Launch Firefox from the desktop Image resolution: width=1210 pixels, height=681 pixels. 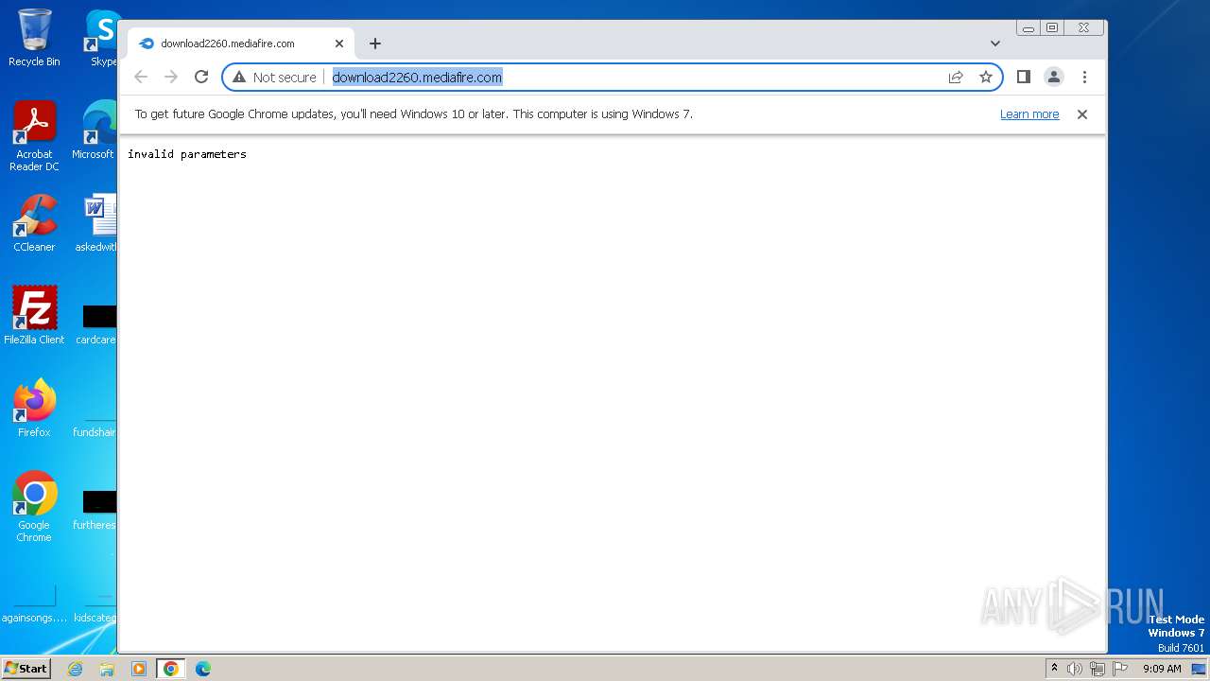pyautogui.click(x=34, y=408)
